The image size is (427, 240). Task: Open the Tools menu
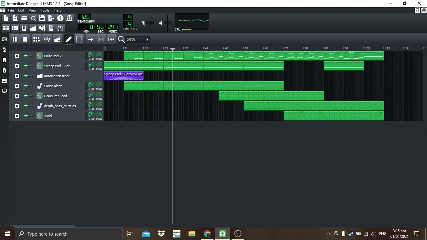(x=45, y=10)
